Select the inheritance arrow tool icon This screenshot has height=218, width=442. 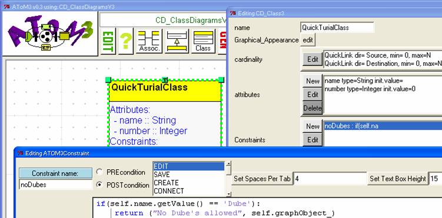tap(177, 41)
